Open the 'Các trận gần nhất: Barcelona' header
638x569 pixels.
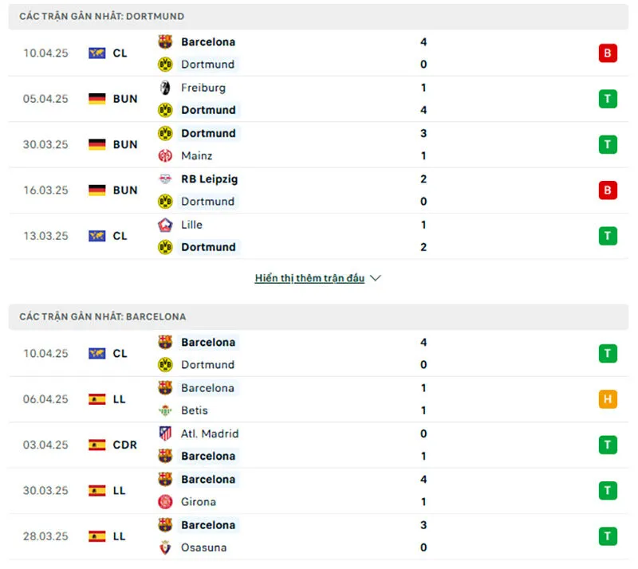click(x=103, y=316)
